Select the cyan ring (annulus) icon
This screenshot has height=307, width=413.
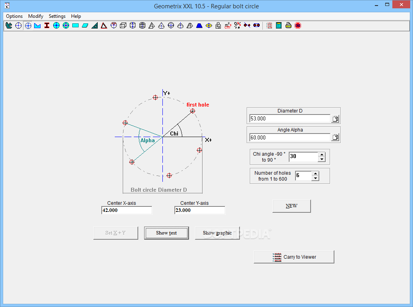pos(66,25)
